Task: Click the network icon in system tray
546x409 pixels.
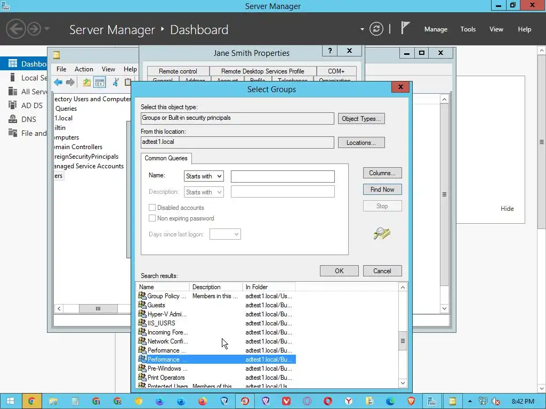Action: [x=483, y=402]
